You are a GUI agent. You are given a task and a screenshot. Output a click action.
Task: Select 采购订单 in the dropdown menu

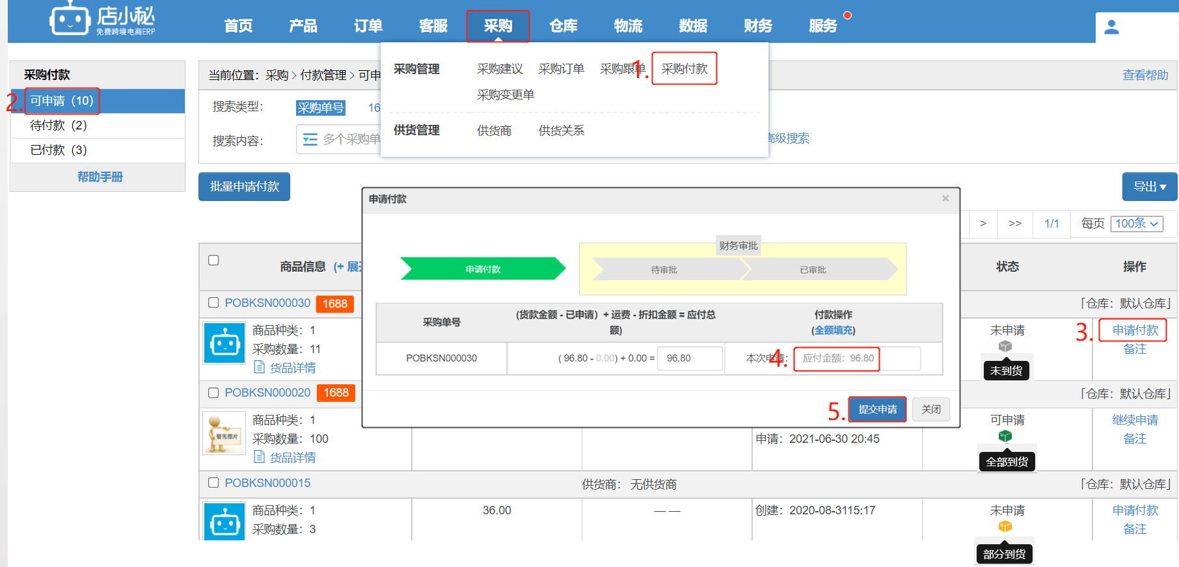click(562, 69)
